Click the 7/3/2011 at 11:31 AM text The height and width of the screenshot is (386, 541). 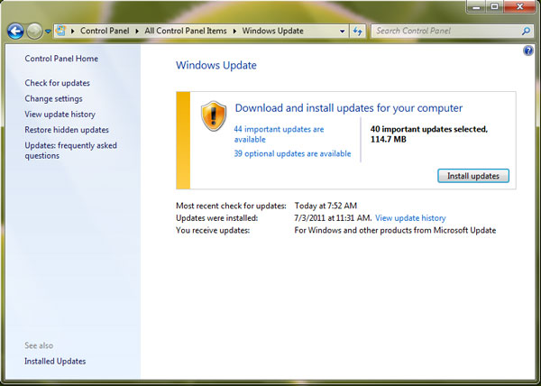click(x=333, y=218)
